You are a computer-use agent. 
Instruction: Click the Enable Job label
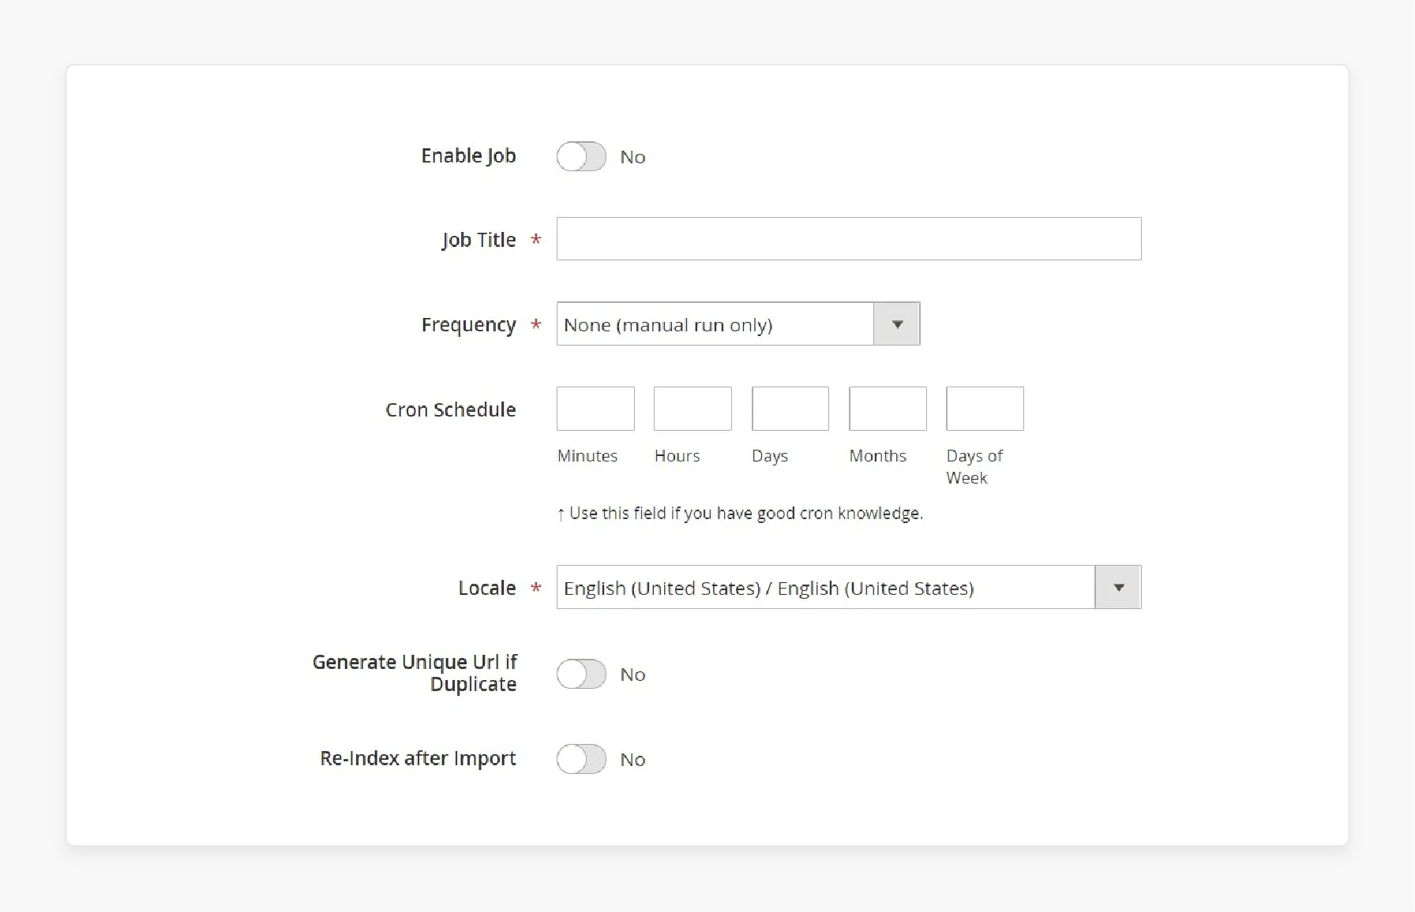(468, 156)
